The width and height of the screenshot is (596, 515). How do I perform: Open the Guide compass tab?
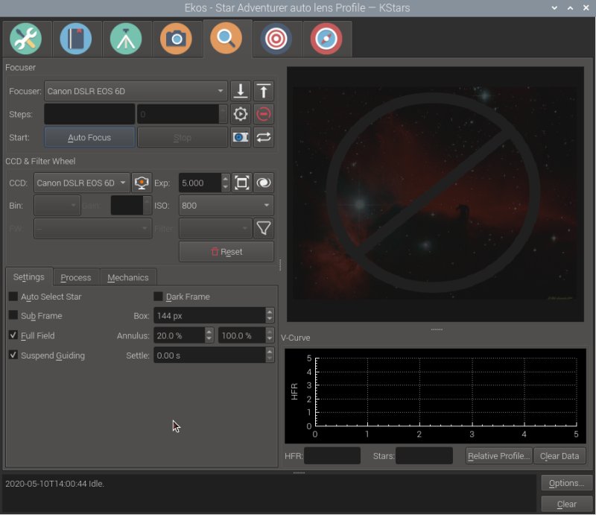[x=326, y=39]
